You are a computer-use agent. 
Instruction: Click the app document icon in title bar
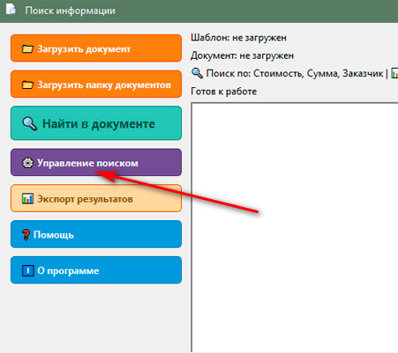pyautogui.click(x=11, y=9)
